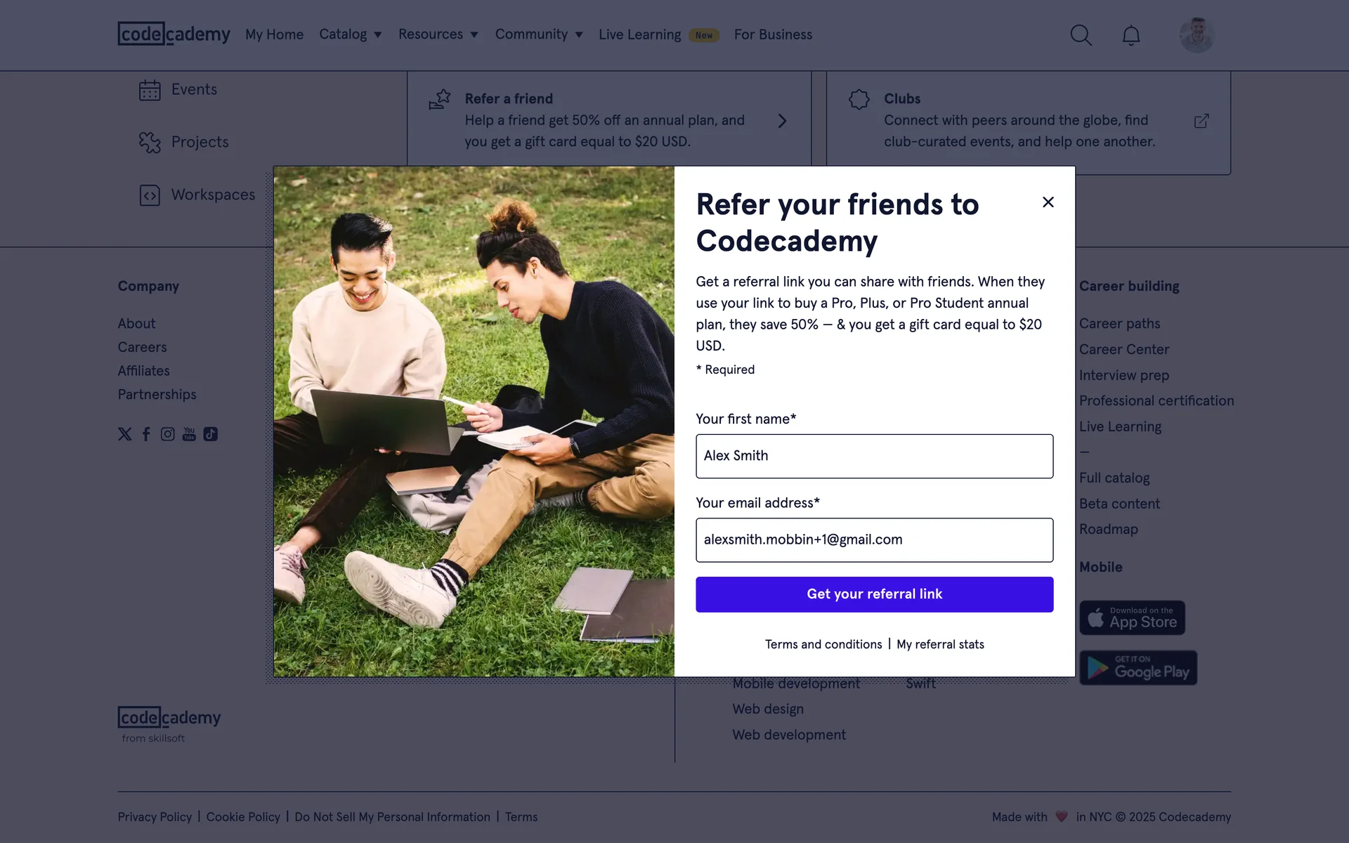Visit the Codecademy Facebook page icon

(x=146, y=434)
